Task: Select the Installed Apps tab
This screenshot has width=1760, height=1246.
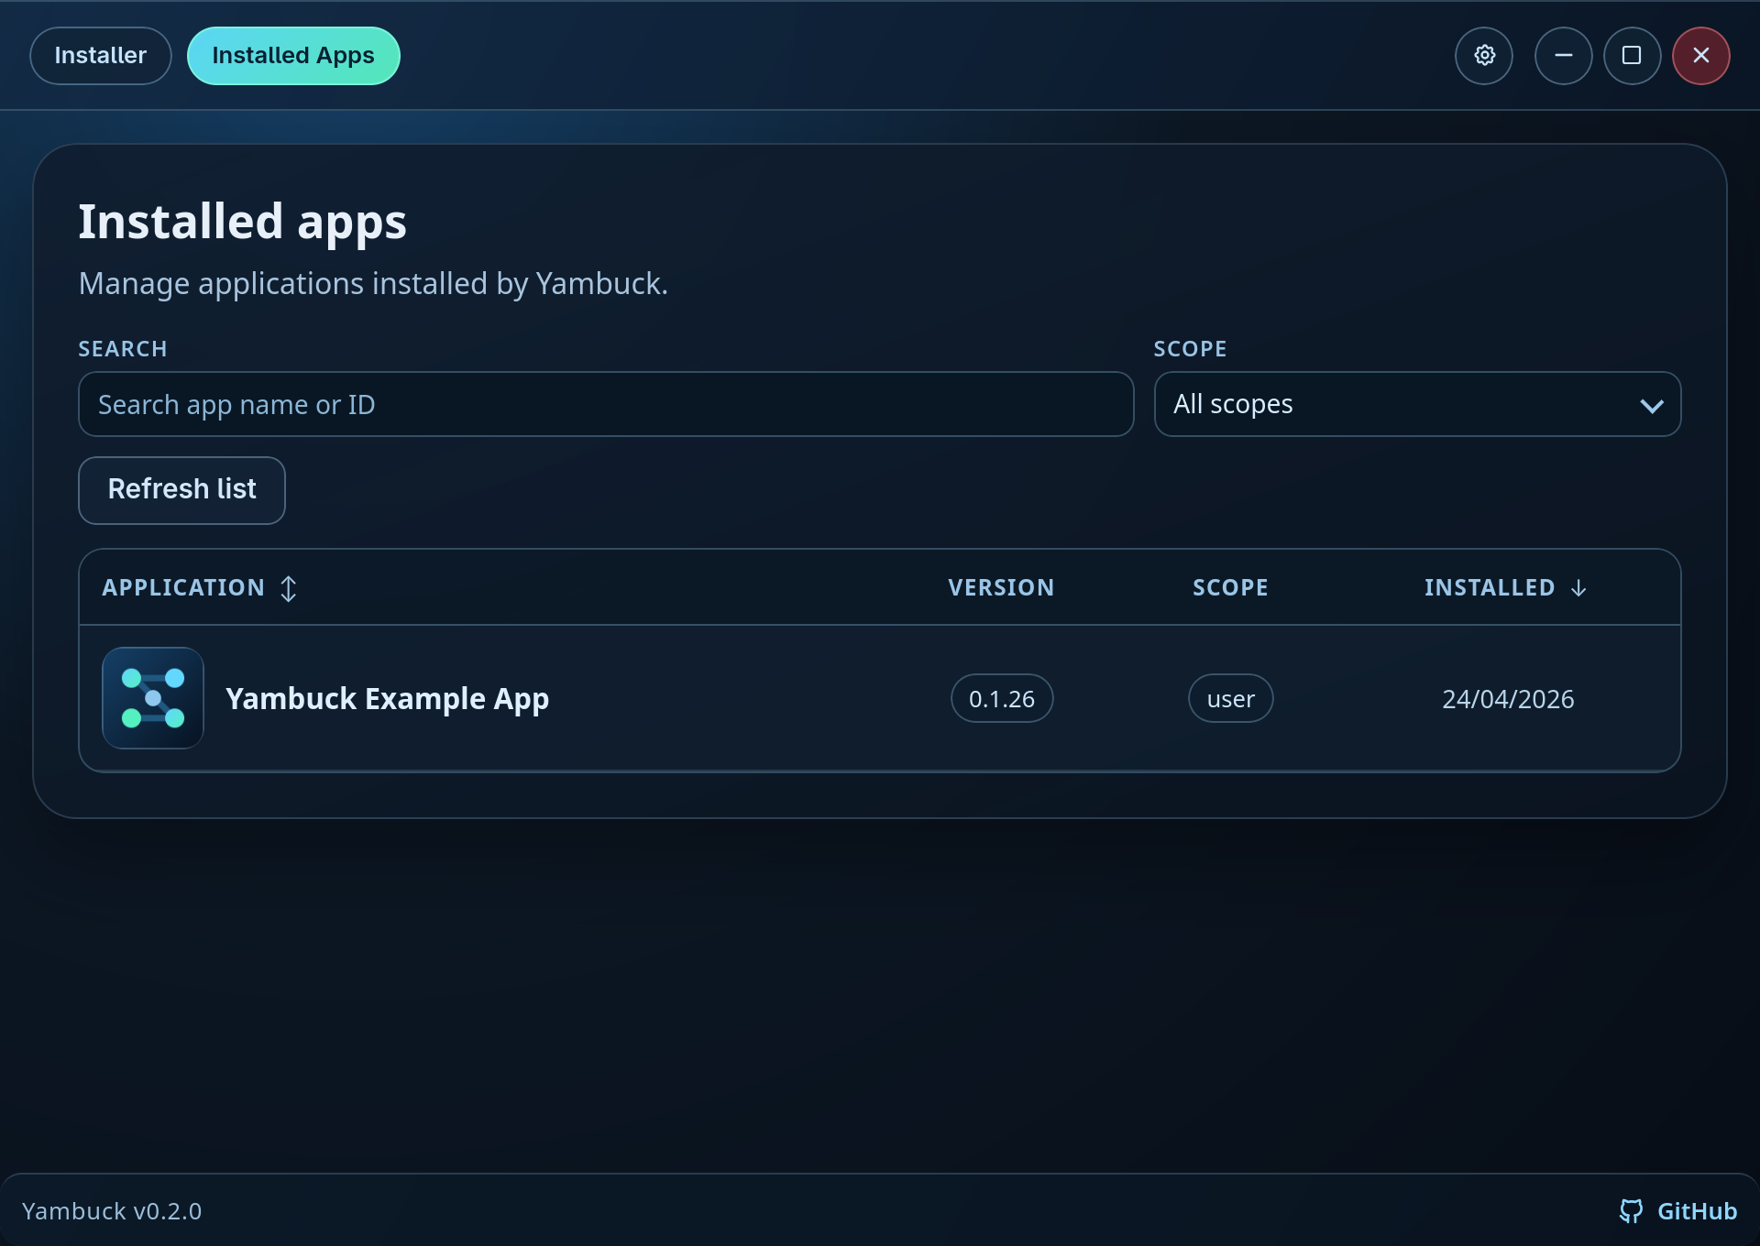Action: point(293,56)
